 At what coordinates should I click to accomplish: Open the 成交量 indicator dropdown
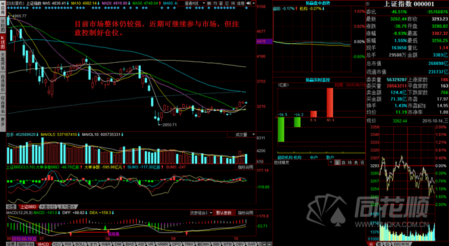(241, 134)
